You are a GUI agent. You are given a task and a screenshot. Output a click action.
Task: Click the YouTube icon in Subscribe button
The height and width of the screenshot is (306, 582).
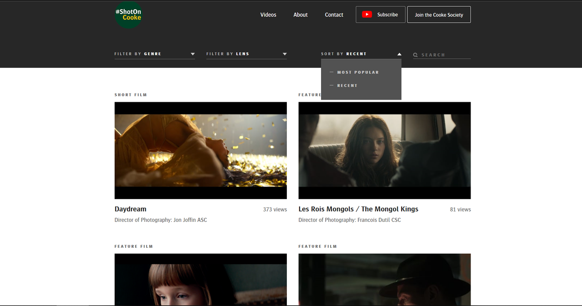click(367, 15)
